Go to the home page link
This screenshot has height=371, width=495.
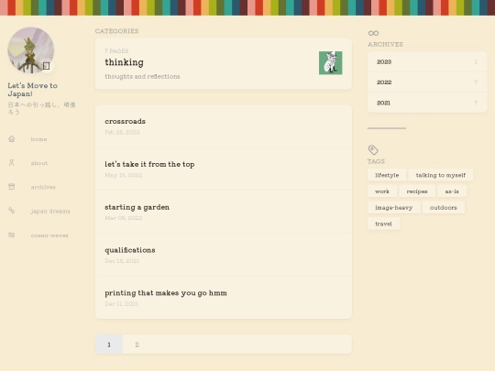click(x=38, y=139)
